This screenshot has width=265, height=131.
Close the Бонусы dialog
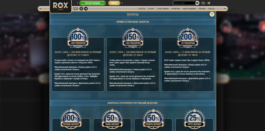point(212,14)
